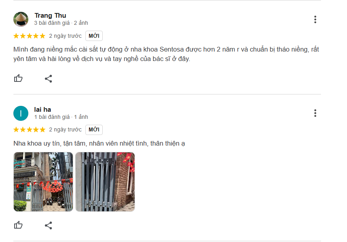Screen dimensions: 347x242
Task: Click '1 bài đánh giá · 1 ảnh' reviewer info
Action: point(61,117)
